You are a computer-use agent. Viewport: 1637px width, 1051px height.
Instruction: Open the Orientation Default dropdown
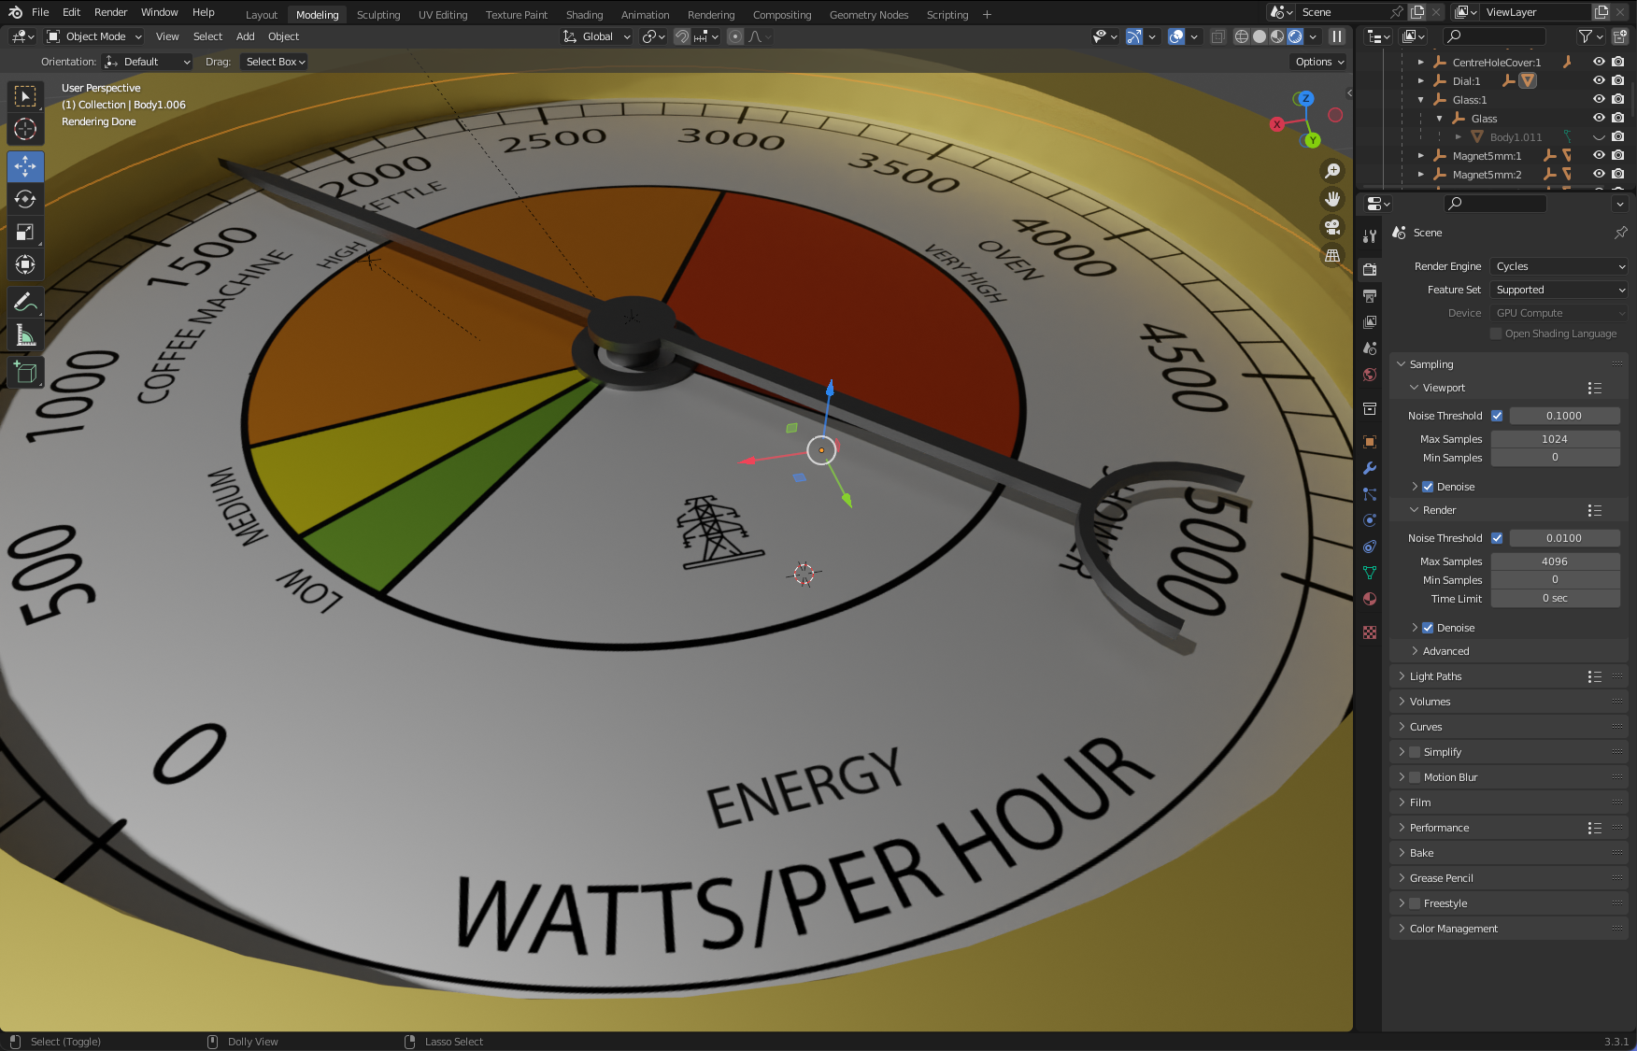click(x=148, y=62)
